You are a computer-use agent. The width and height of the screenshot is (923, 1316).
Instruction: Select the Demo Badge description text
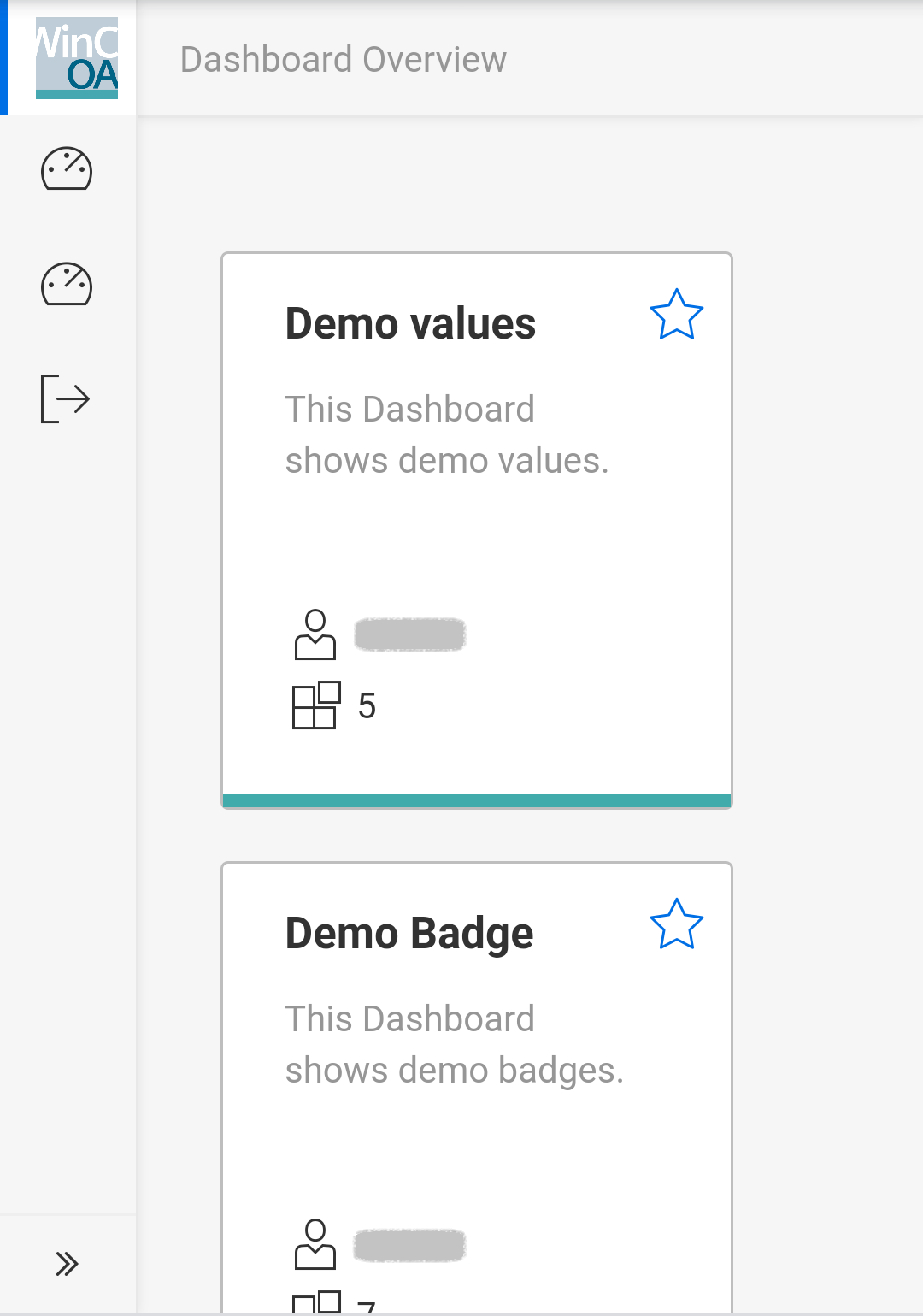point(454,1044)
